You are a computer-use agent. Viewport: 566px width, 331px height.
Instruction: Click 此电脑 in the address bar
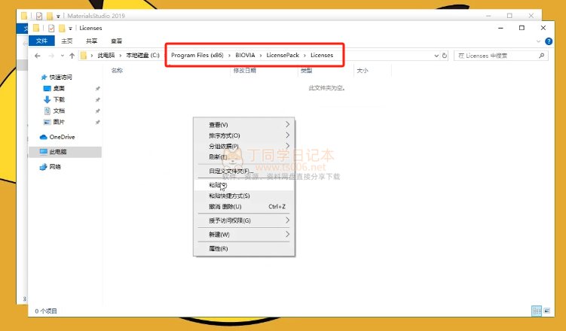[106, 55]
